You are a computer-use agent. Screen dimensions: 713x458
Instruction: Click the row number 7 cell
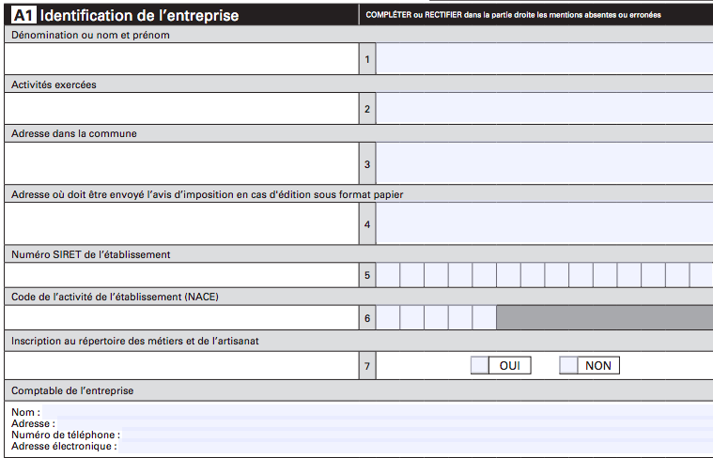point(367,366)
